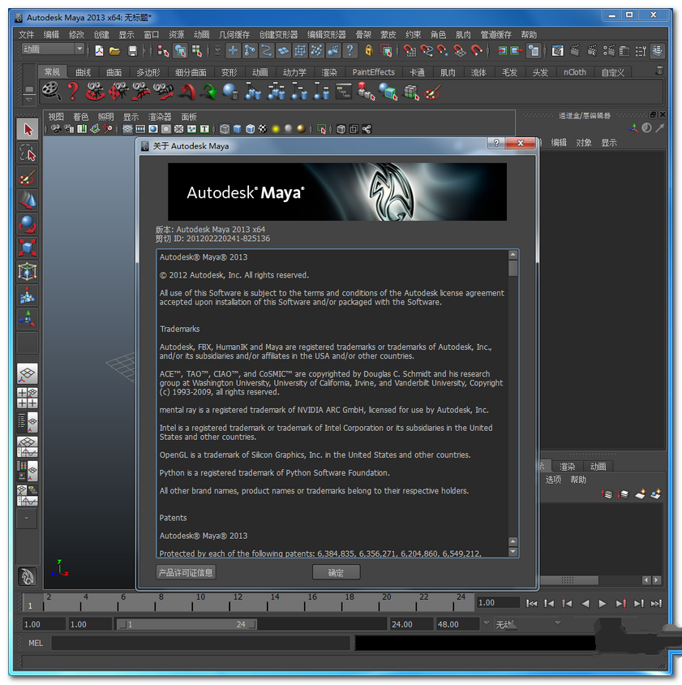The height and width of the screenshot is (685, 682).
Task: Toggle textured checker display in viewport toolbar
Action: click(x=263, y=129)
